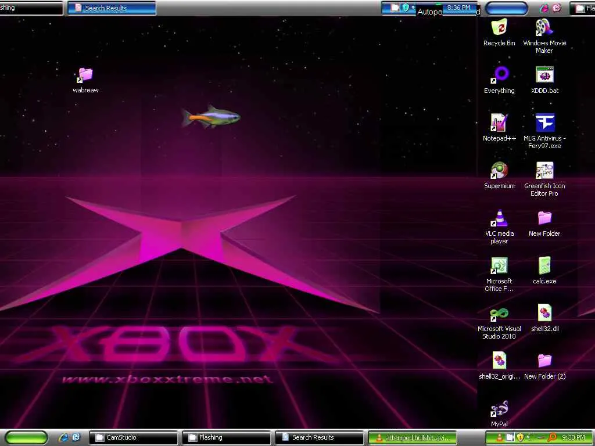595x446 pixels.
Task: Switch to attemped bullshit.avi VLC taskbar button
Action: click(412, 438)
